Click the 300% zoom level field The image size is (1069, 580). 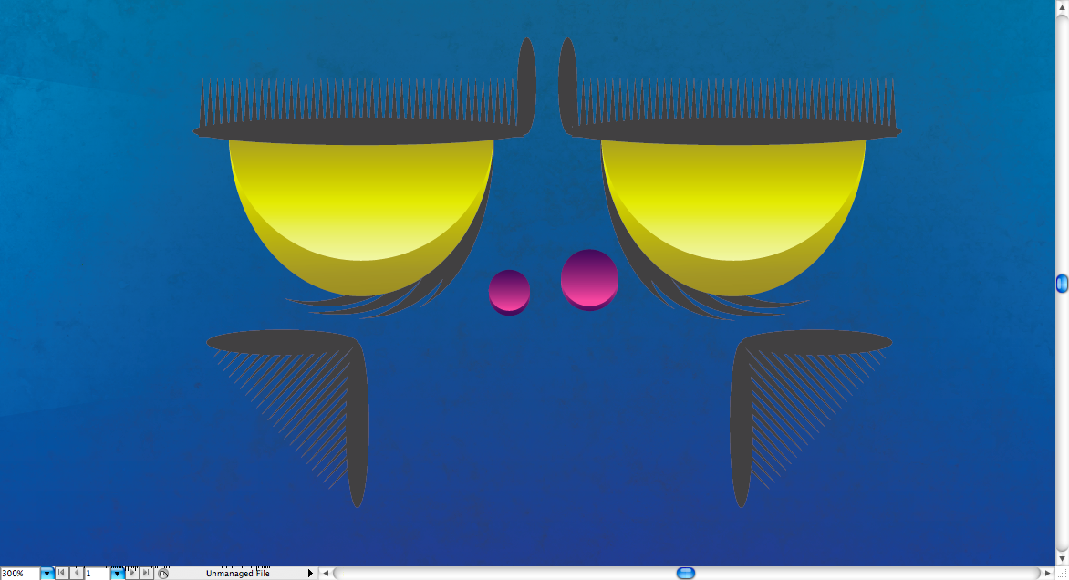tap(19, 574)
